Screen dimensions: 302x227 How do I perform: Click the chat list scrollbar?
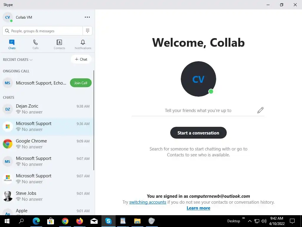(94, 120)
